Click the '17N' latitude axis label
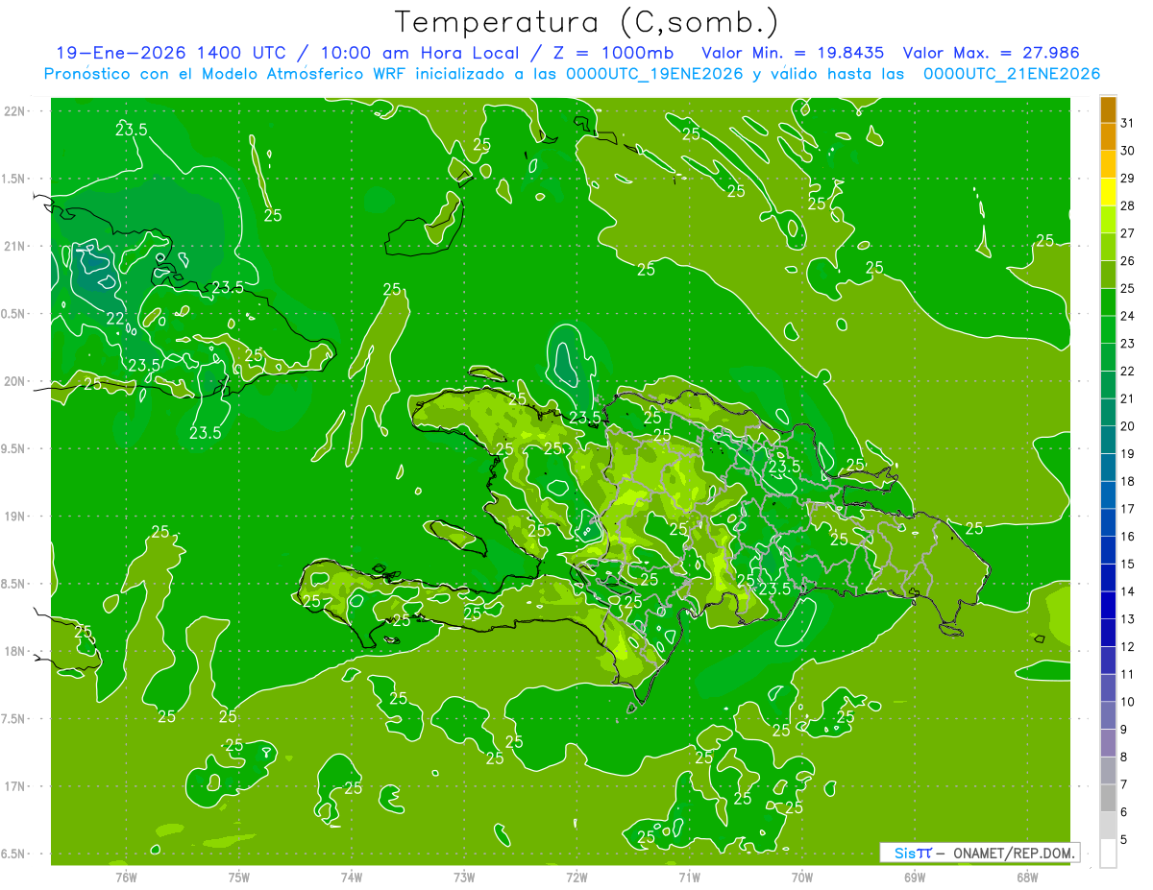 click(14, 786)
